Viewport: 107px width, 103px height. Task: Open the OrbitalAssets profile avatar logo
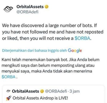[x=8, y=9]
